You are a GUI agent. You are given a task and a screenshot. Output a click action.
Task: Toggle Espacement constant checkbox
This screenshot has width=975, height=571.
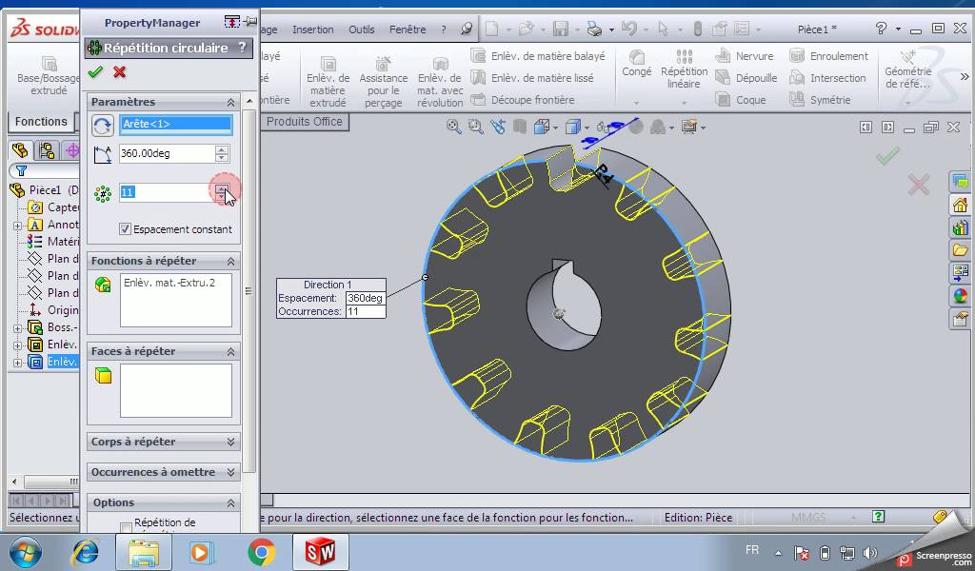[x=125, y=228]
